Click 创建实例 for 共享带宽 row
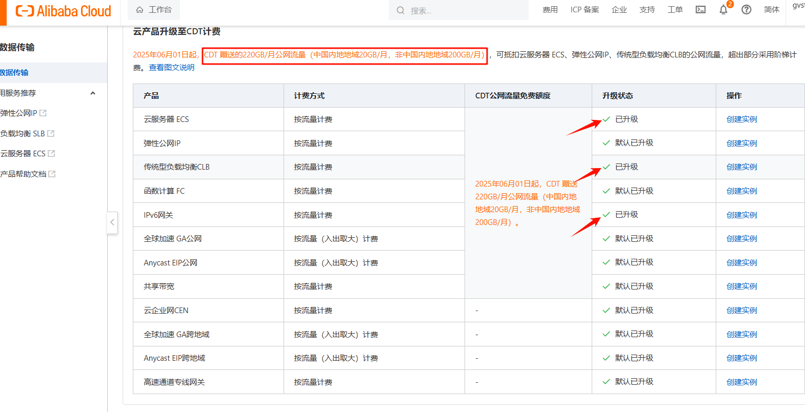This screenshot has height=412, width=805. (741, 286)
